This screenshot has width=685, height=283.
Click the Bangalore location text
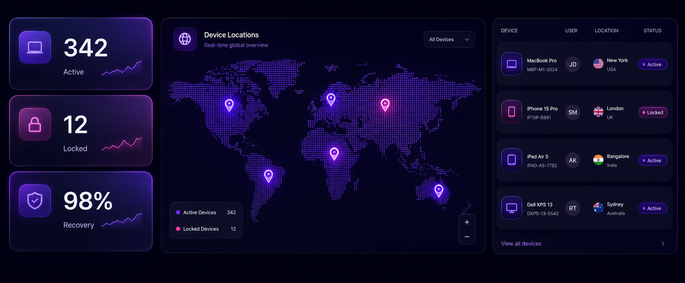coord(618,156)
